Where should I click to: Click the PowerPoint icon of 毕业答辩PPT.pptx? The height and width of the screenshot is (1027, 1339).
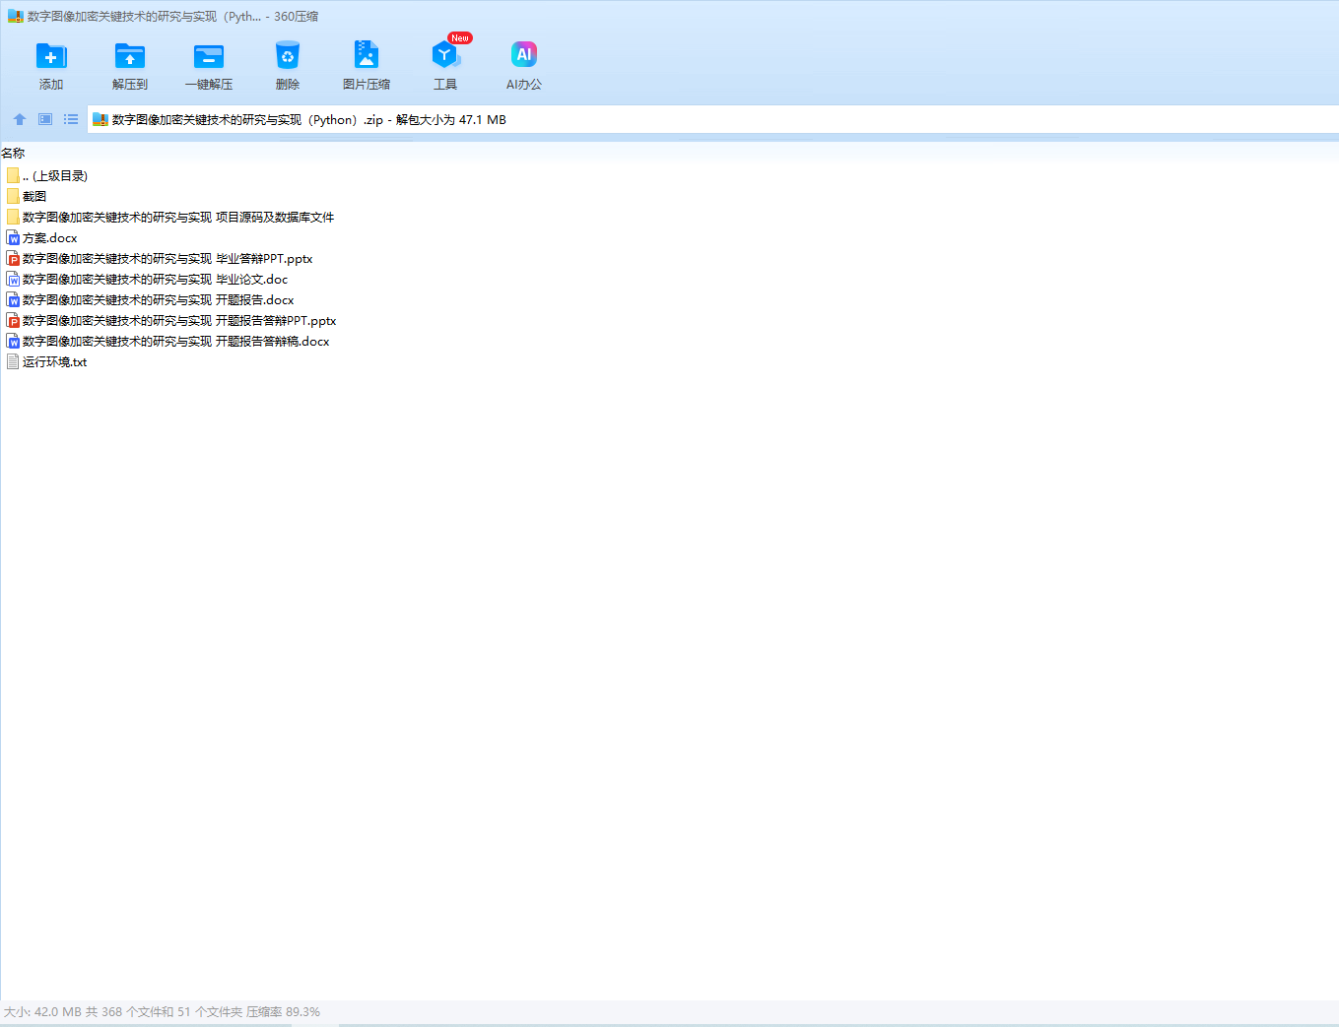13,259
